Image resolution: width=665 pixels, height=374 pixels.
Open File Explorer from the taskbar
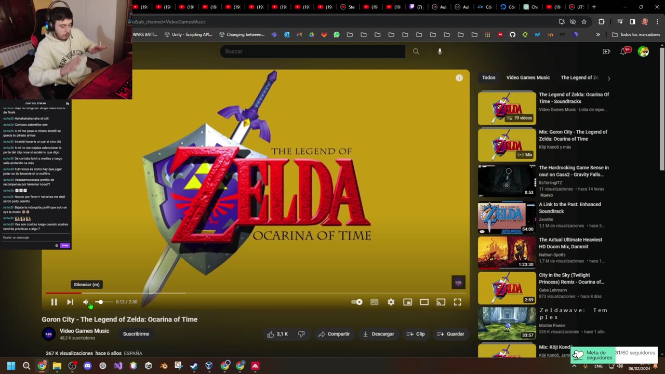(57, 366)
